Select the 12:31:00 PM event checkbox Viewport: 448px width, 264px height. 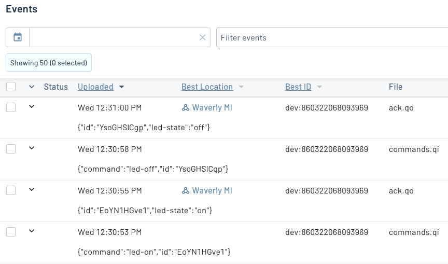(11, 107)
